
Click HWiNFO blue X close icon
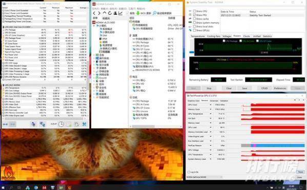(x=84, y=124)
